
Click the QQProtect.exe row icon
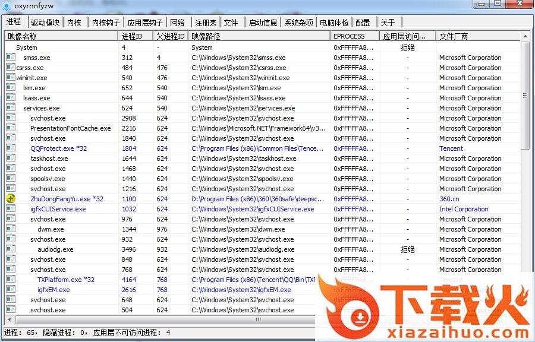tap(11, 148)
